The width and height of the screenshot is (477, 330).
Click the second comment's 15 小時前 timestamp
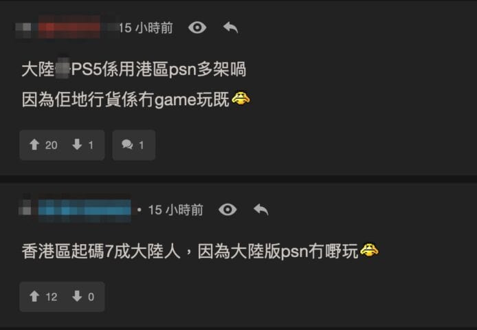click(175, 210)
